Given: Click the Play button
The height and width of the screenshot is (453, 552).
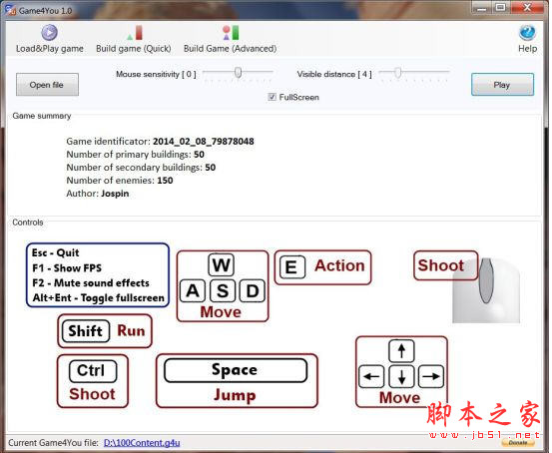Looking at the screenshot, I should 502,85.
